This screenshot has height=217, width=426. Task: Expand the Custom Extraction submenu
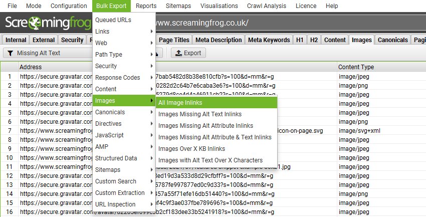click(124, 193)
